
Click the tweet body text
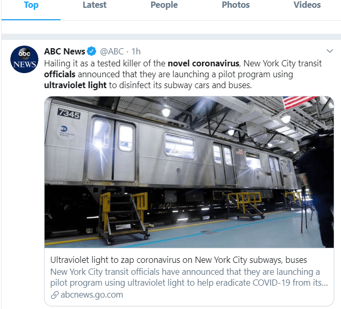click(x=183, y=75)
